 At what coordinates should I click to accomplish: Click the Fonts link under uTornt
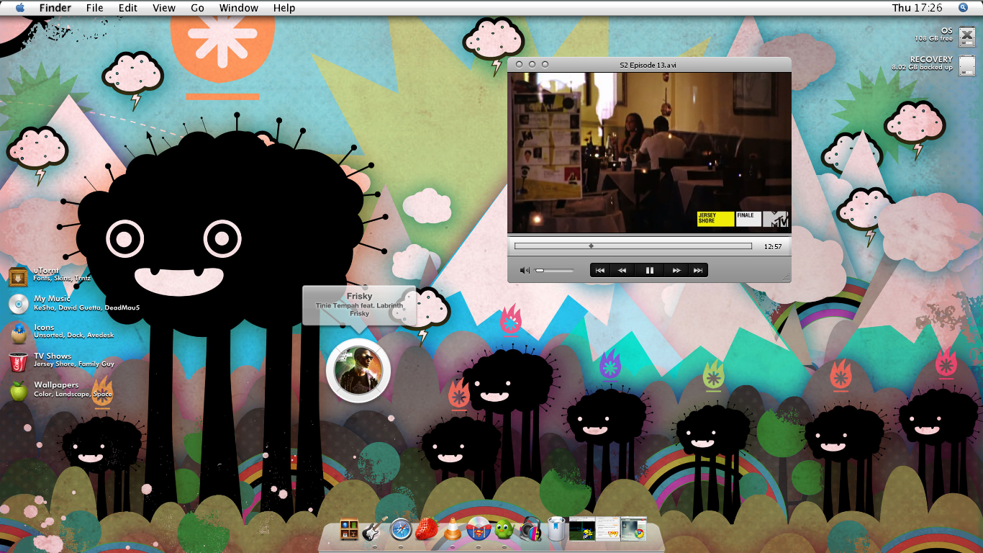click(42, 278)
